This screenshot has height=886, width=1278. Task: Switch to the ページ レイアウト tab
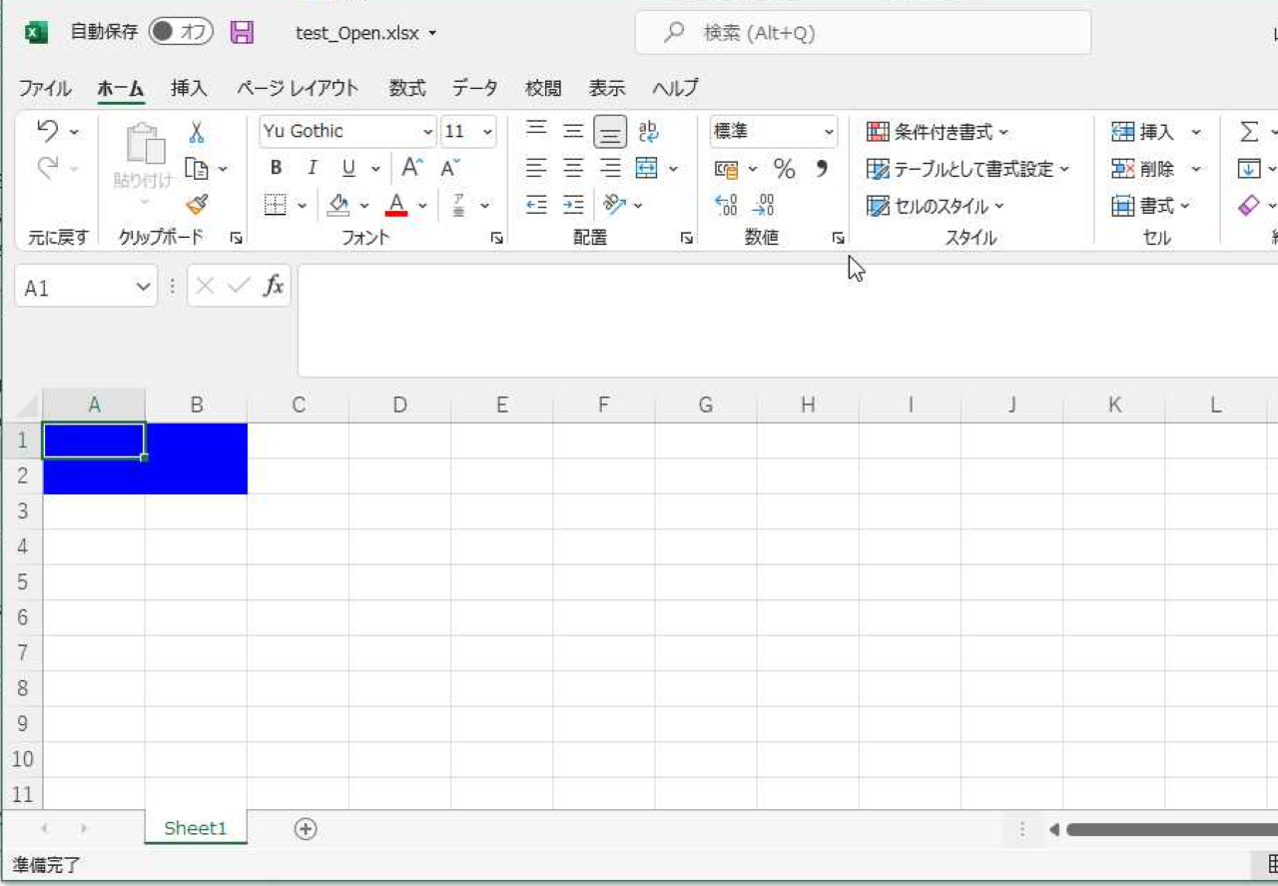(x=298, y=88)
